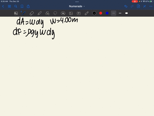Open search with the magnifier icon
Screen dimensions: 154x116
point(16,6)
